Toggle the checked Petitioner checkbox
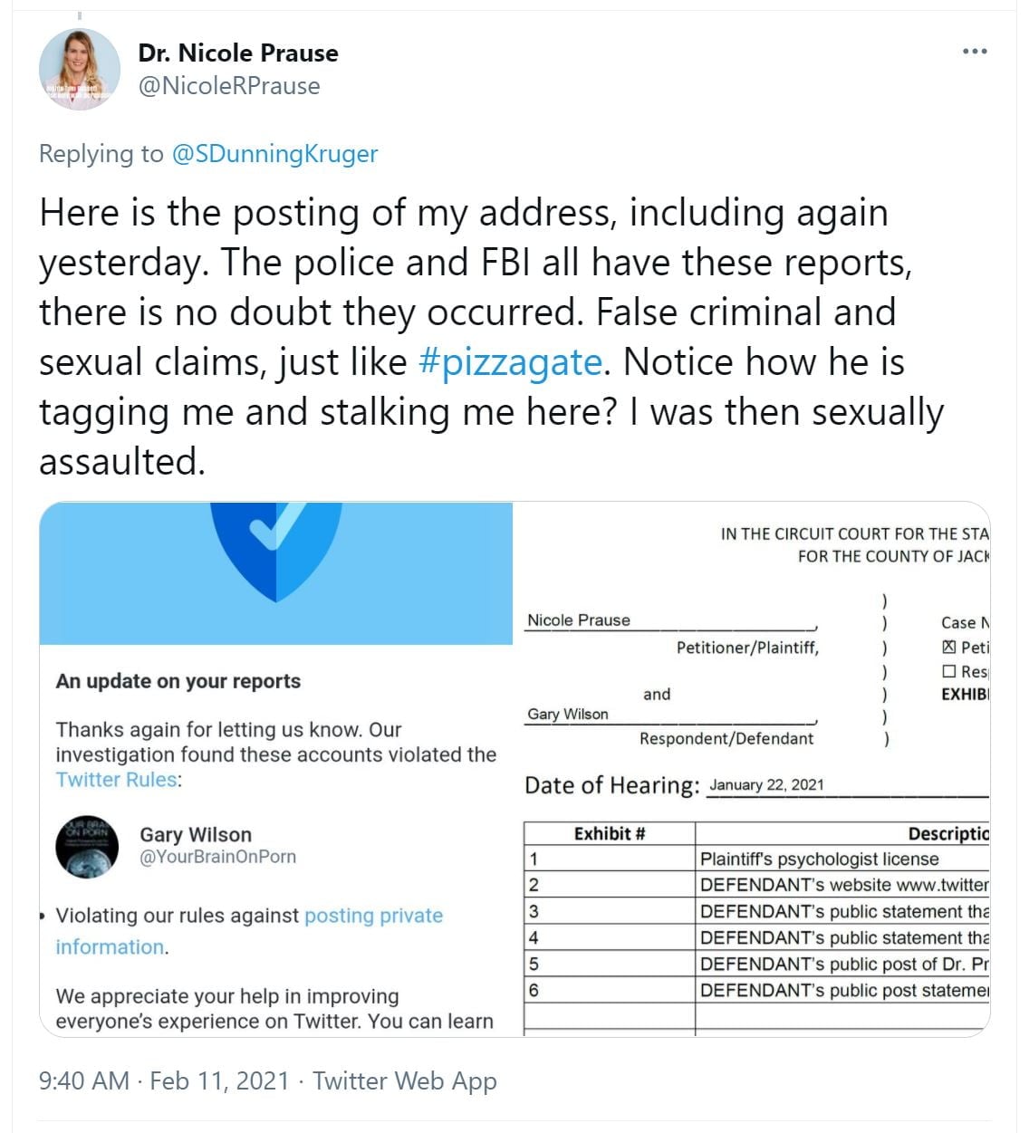1029x1133 pixels. pos(949,647)
